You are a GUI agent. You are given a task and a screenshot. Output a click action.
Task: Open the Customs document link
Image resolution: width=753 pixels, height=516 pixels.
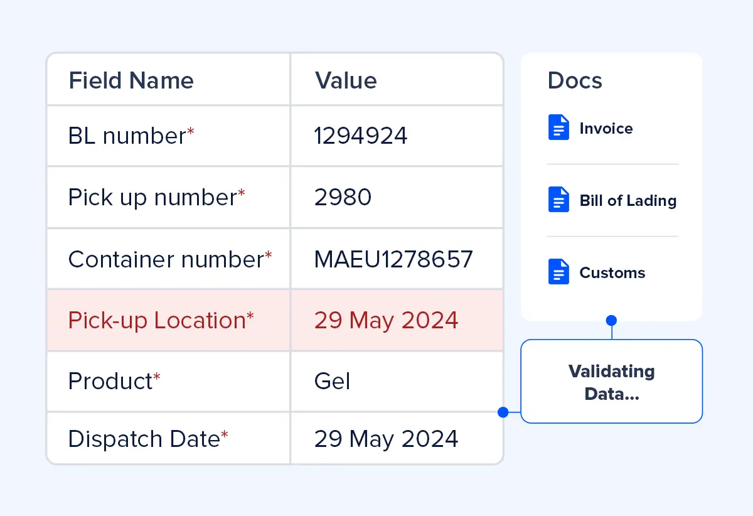[612, 272]
